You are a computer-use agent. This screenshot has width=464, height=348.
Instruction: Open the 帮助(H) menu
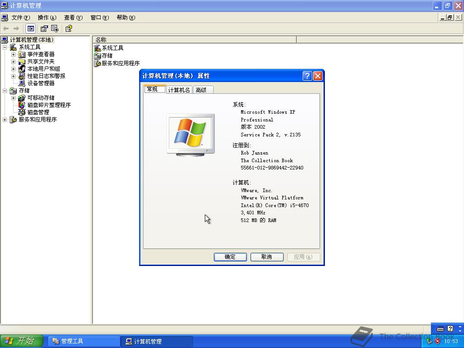pos(126,18)
